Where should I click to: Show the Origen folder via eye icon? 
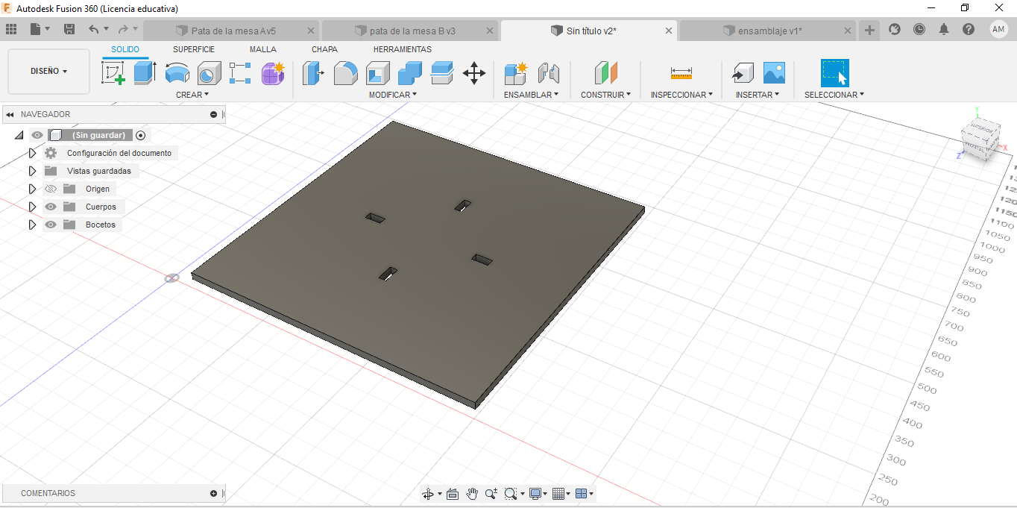[x=51, y=189]
